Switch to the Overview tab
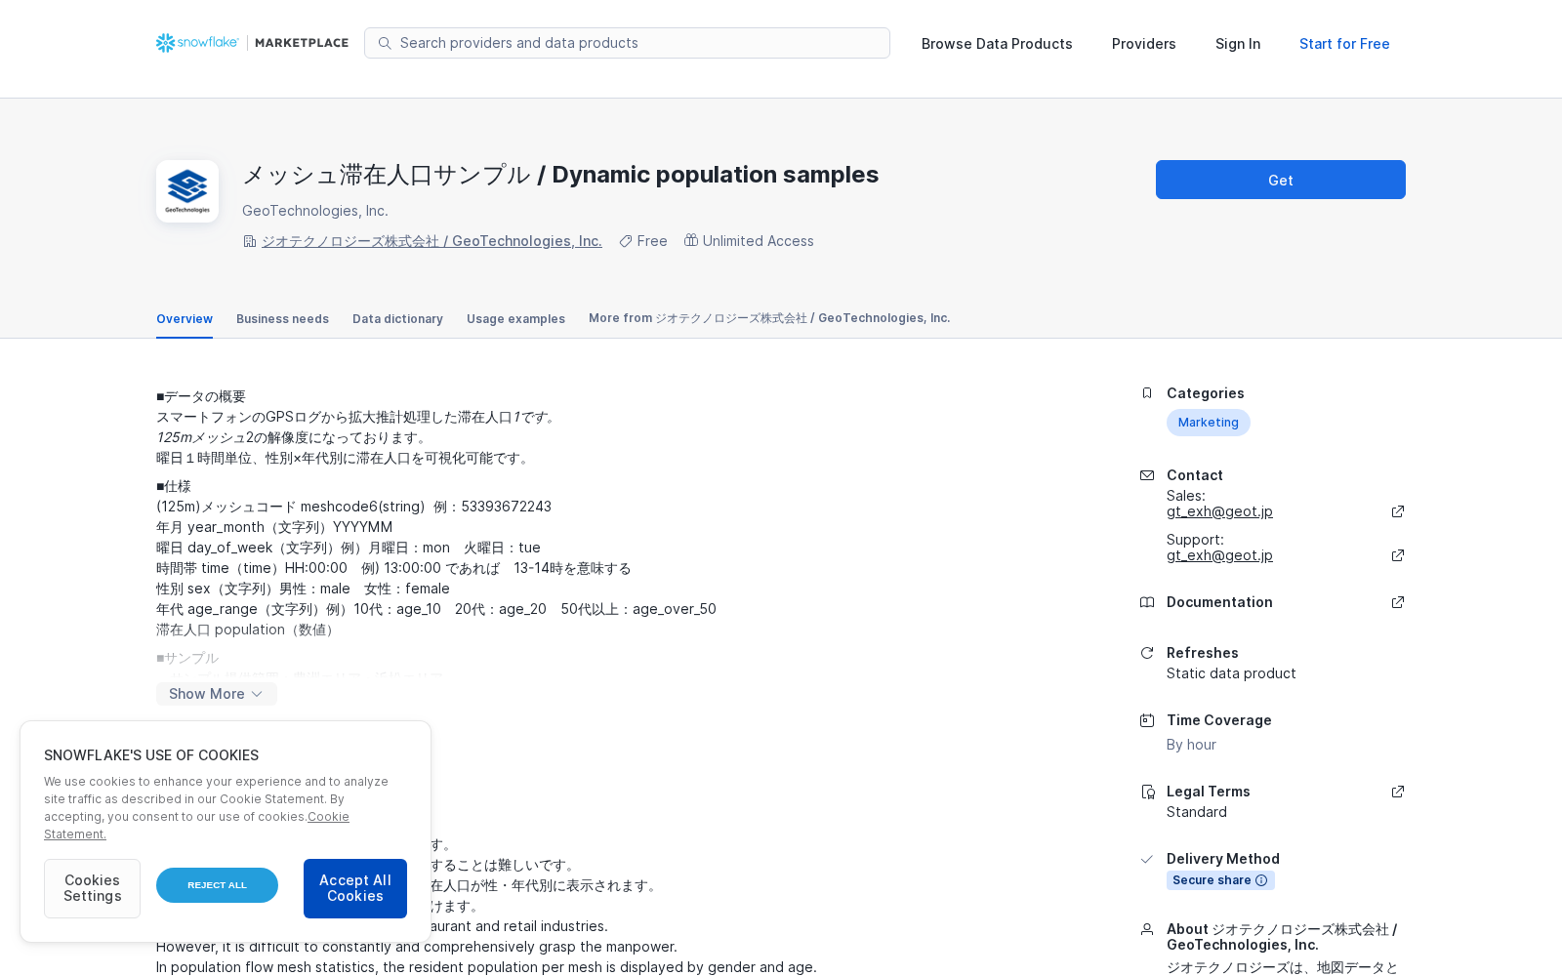 click(185, 319)
